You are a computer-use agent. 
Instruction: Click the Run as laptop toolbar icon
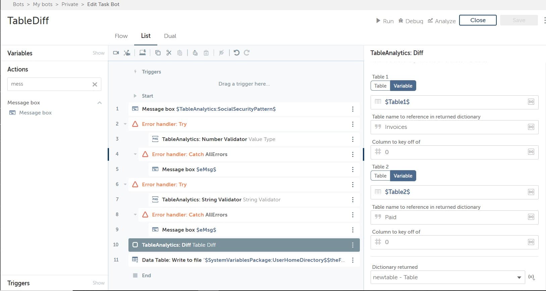(x=143, y=52)
